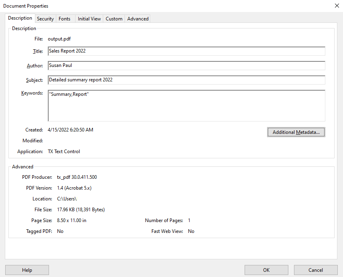The height and width of the screenshot is (277, 343).
Task: Click the Help button
Action: click(27, 270)
